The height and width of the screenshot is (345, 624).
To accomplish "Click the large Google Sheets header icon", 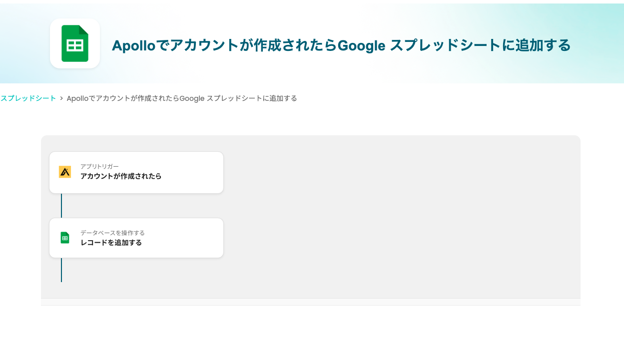I will click(x=75, y=43).
